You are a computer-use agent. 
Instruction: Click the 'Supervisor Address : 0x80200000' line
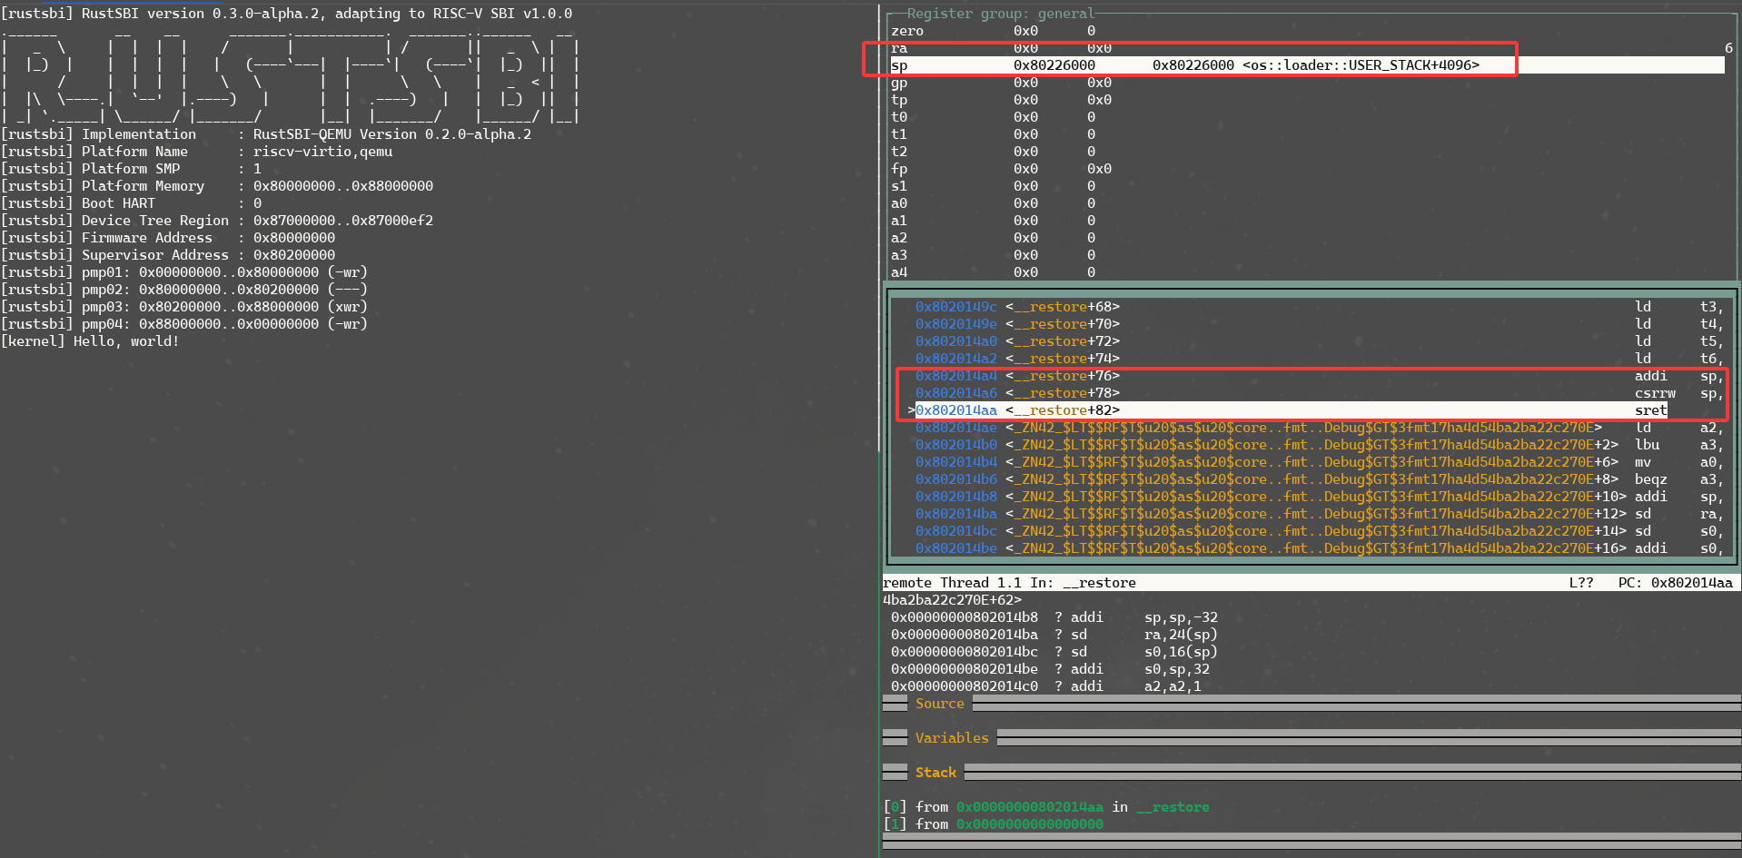pyautogui.click(x=168, y=255)
